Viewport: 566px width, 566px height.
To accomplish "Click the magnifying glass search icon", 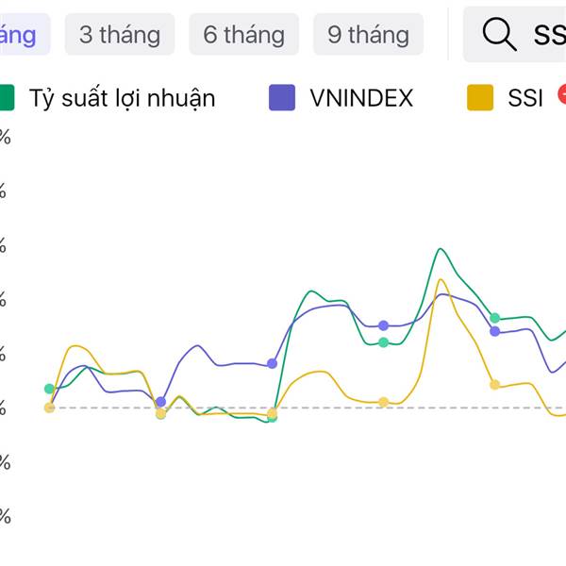I will [500, 34].
